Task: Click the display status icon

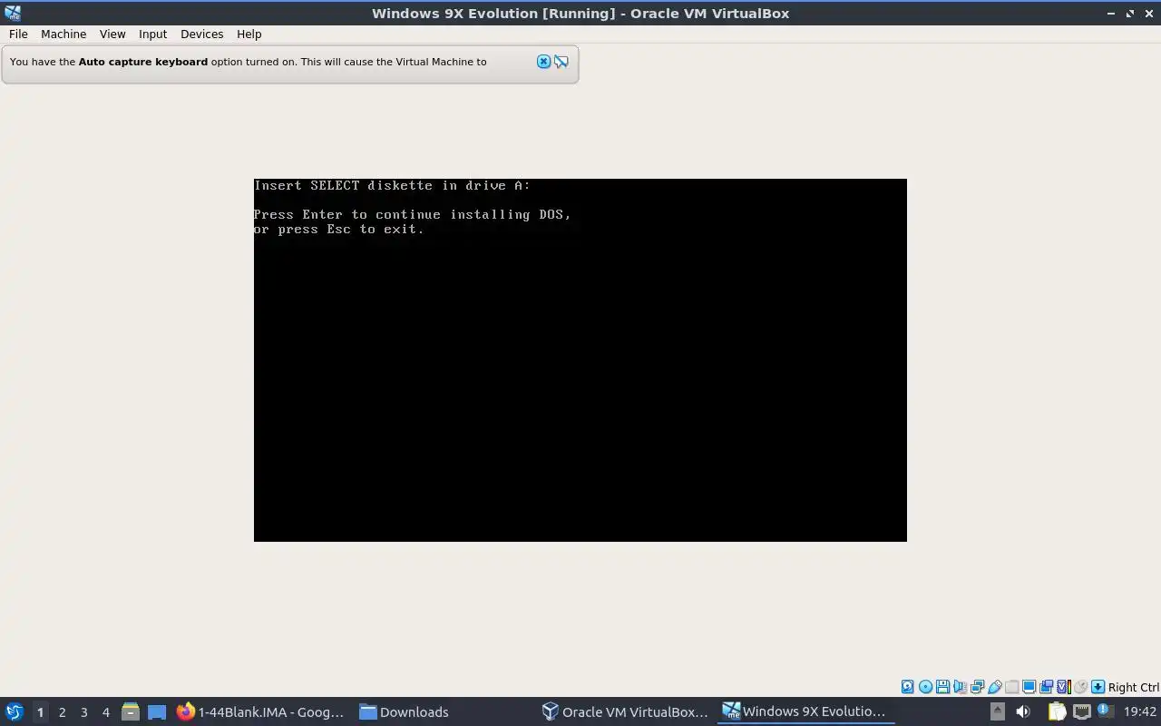Action: [x=1029, y=687]
